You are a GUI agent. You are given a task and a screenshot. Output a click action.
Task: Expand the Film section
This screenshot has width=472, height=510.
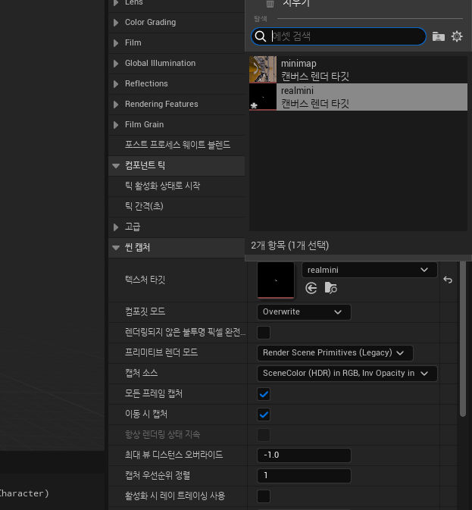click(116, 43)
